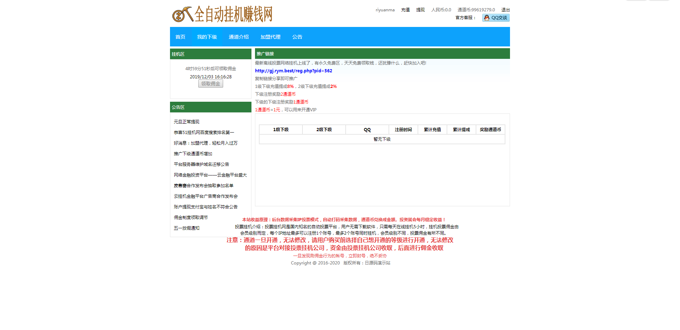Open QQ交谈 customer service chat

[x=495, y=18]
